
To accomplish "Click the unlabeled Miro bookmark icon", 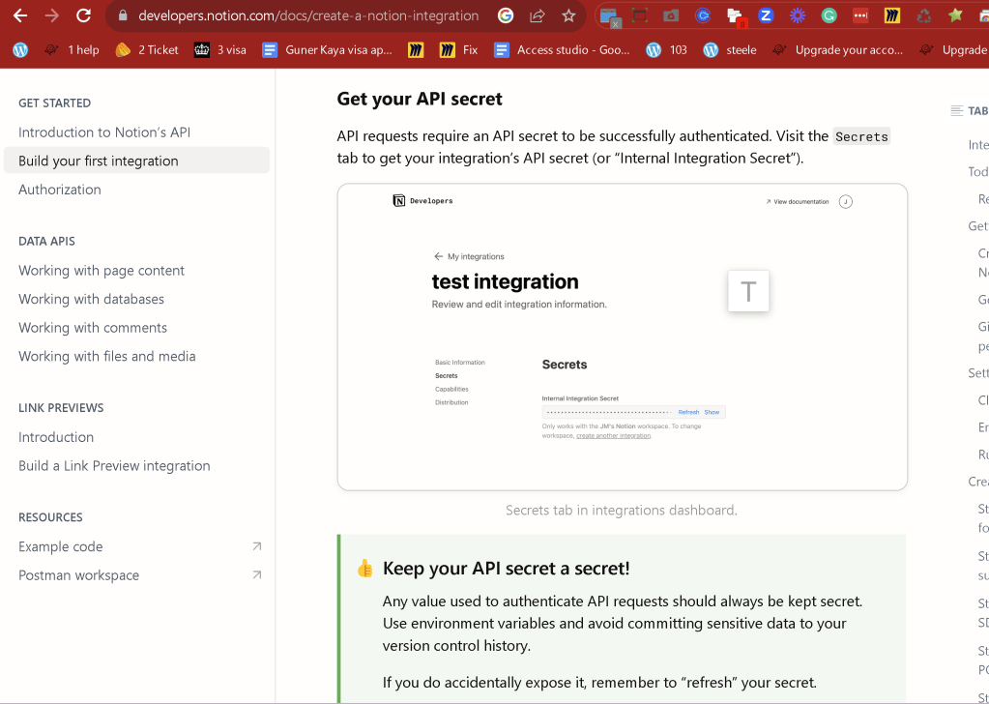I will click(416, 50).
